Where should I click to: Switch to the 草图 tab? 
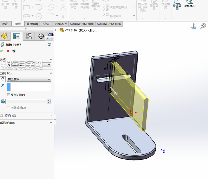pyautogui.click(x=18, y=24)
